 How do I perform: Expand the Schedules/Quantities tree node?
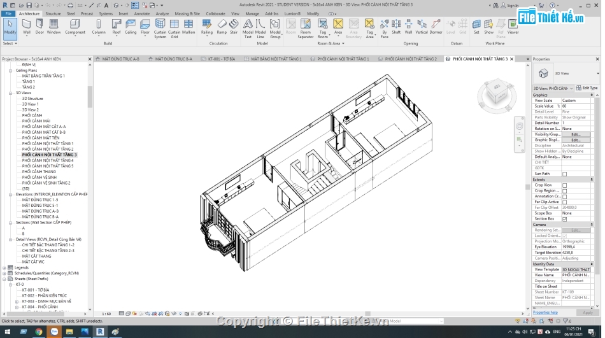tap(4, 273)
